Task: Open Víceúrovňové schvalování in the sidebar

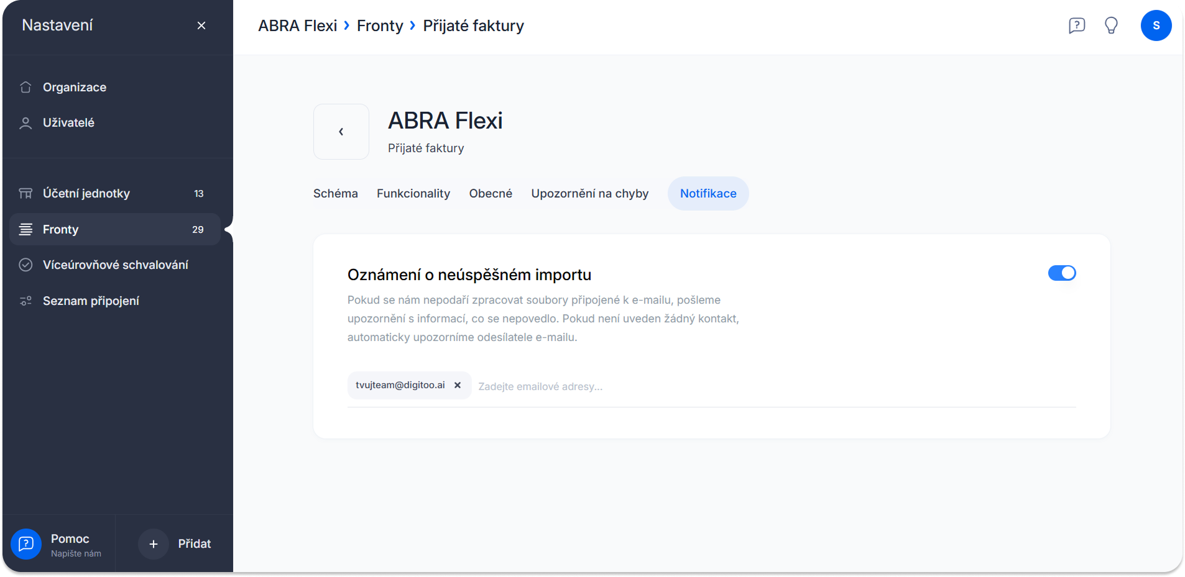Action: [116, 265]
